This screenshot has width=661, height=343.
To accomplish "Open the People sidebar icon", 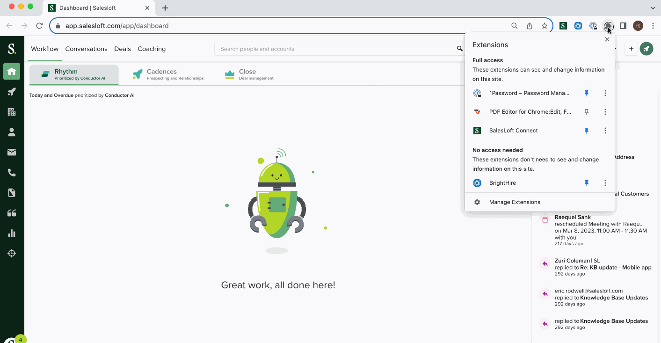I will pyautogui.click(x=12, y=132).
